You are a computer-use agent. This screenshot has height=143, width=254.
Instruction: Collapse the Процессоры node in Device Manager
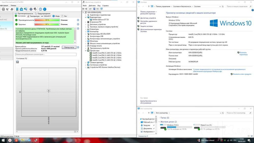tap(86, 51)
